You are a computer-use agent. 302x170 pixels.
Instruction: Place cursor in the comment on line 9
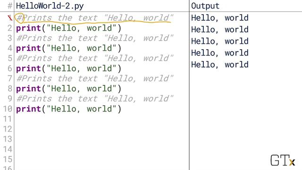tap(95, 99)
